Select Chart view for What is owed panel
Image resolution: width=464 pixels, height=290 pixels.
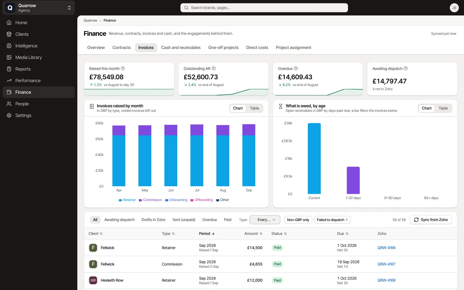tap(427, 108)
